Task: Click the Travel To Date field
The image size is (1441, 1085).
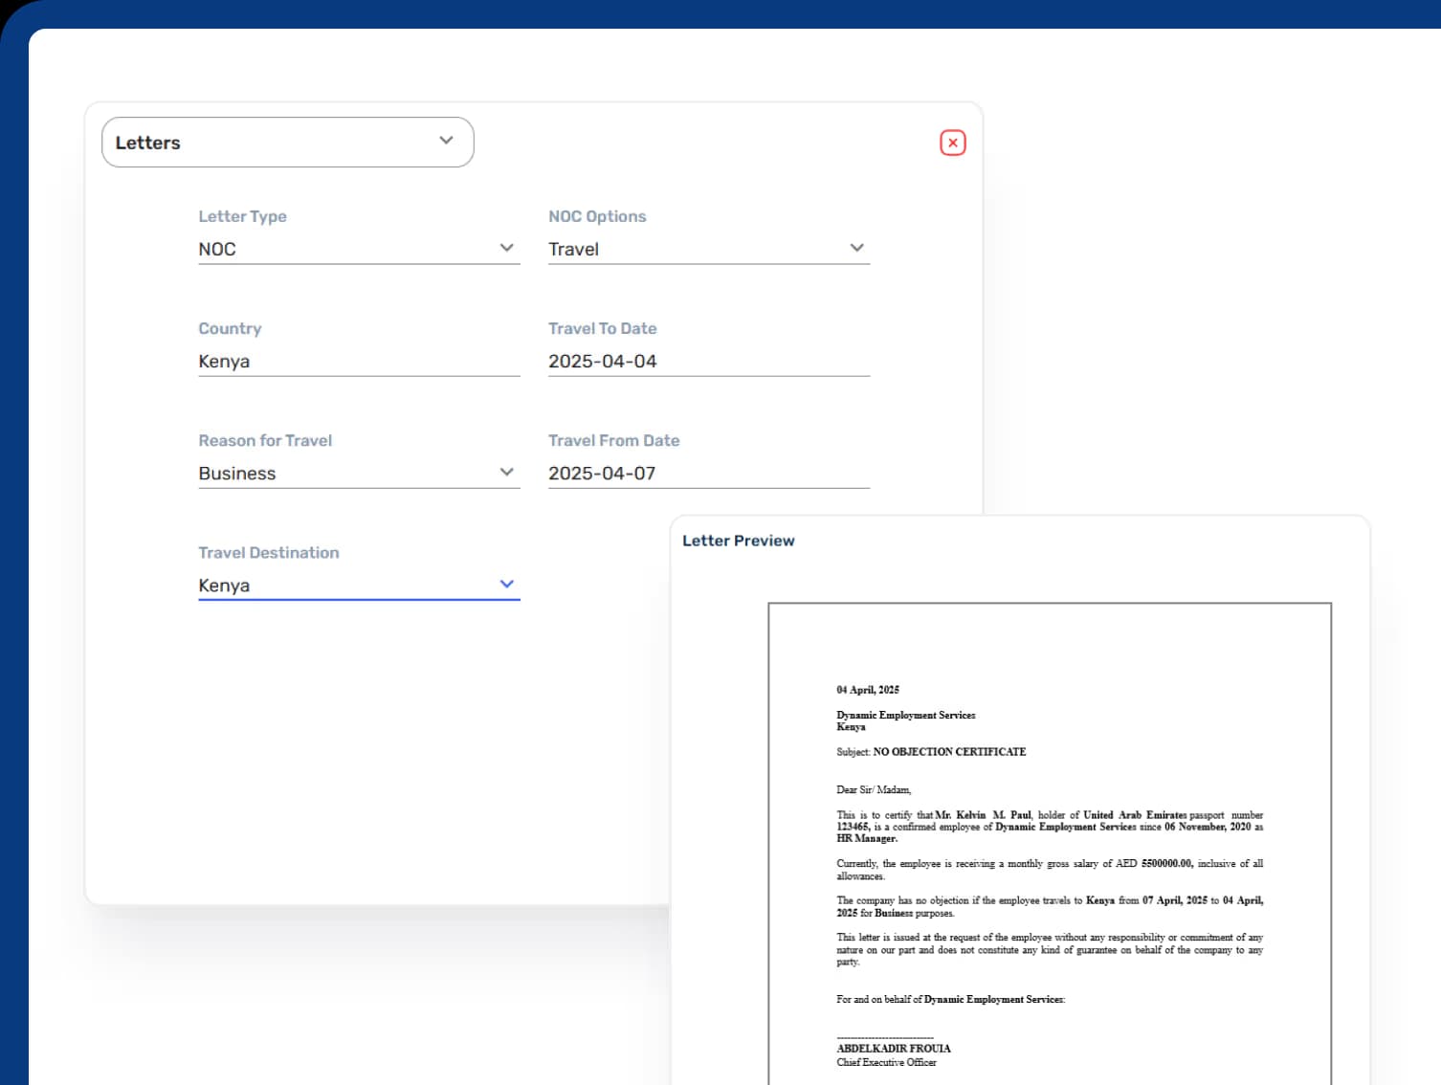Action: click(708, 361)
